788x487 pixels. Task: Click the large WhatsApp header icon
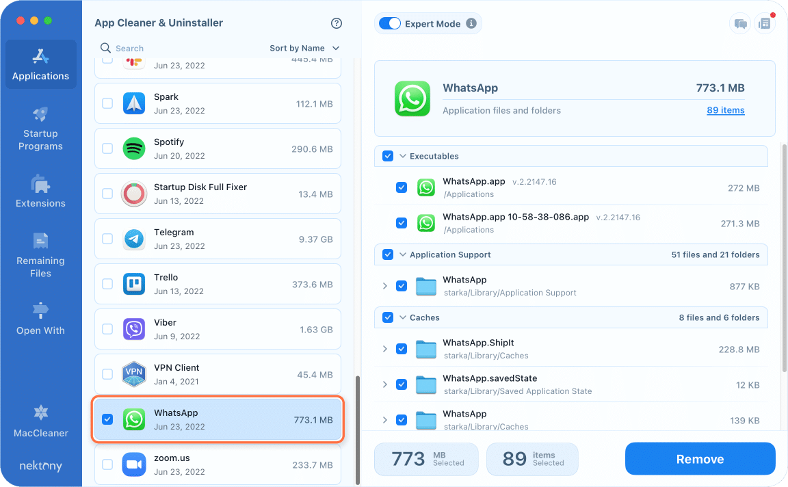[412, 98]
